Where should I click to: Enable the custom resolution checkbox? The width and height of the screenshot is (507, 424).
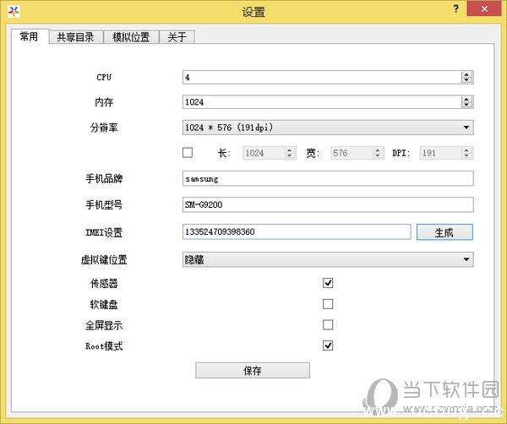188,153
